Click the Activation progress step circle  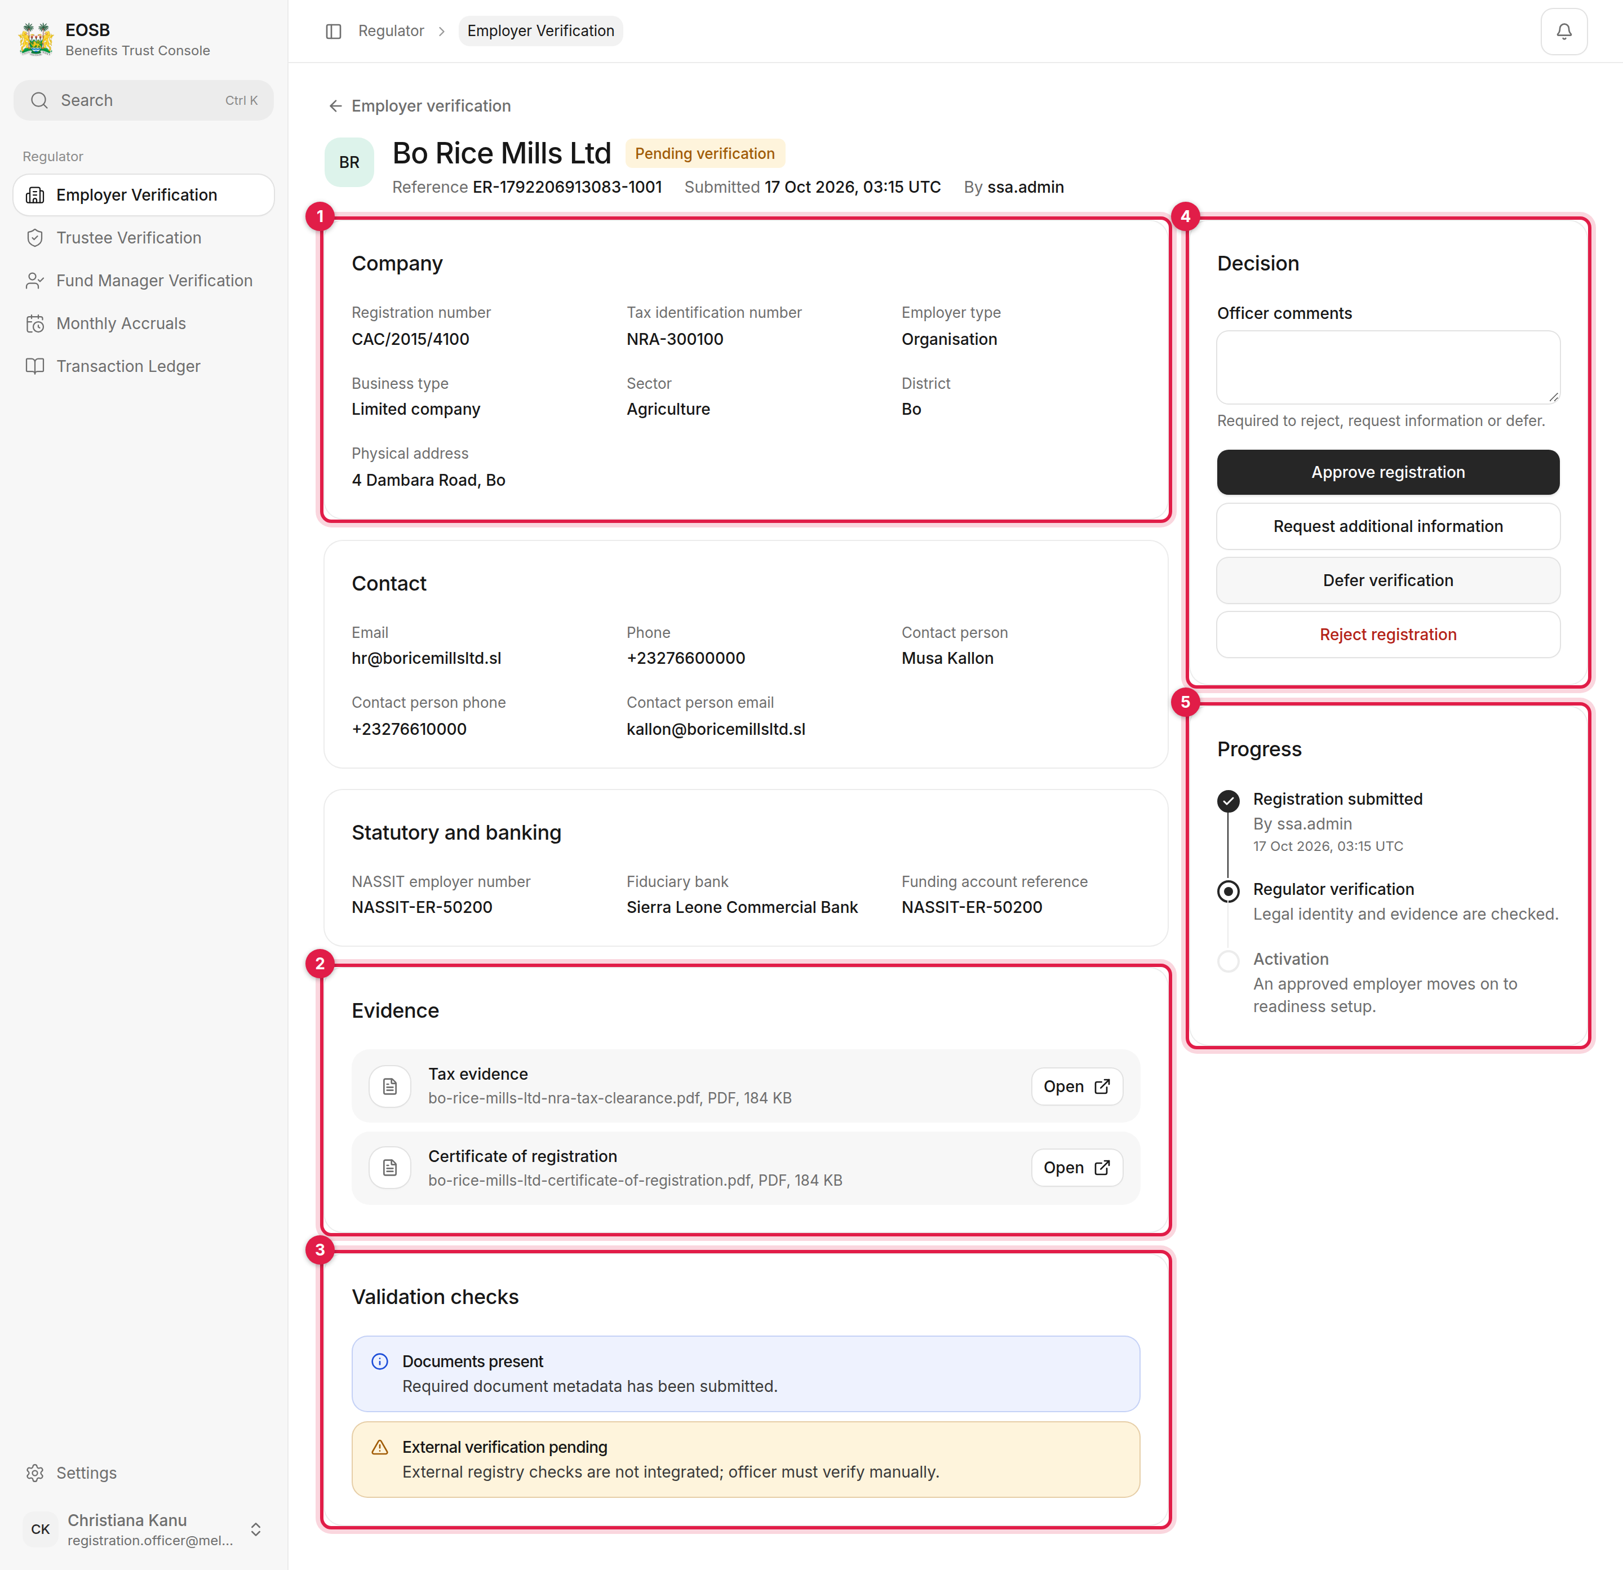(1228, 961)
